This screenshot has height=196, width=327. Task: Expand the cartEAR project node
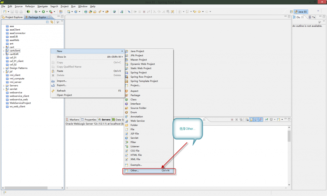click(x=4, y=54)
